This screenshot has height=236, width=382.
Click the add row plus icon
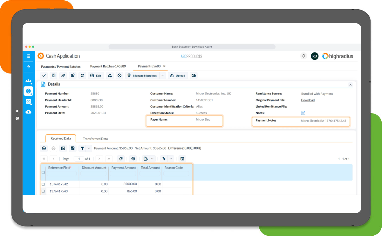(x=44, y=148)
